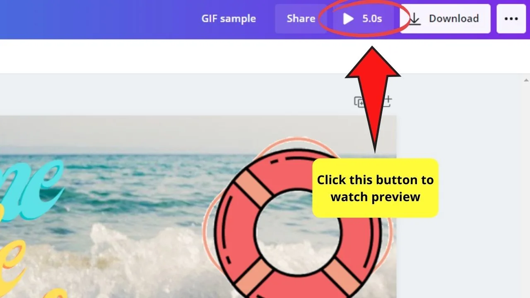
Task: Click the Download button
Action: pos(445,19)
